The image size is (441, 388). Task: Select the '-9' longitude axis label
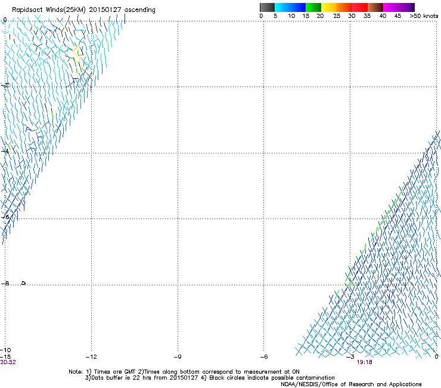coord(178,357)
